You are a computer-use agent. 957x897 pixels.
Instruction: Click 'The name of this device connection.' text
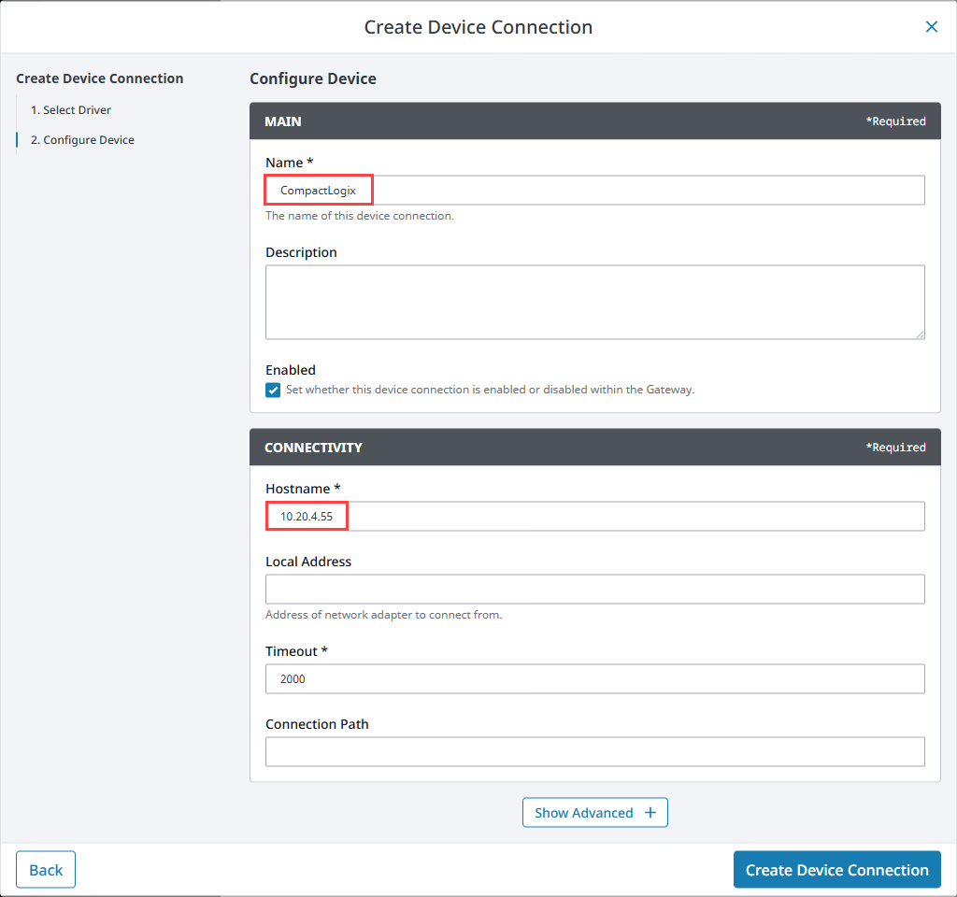360,216
